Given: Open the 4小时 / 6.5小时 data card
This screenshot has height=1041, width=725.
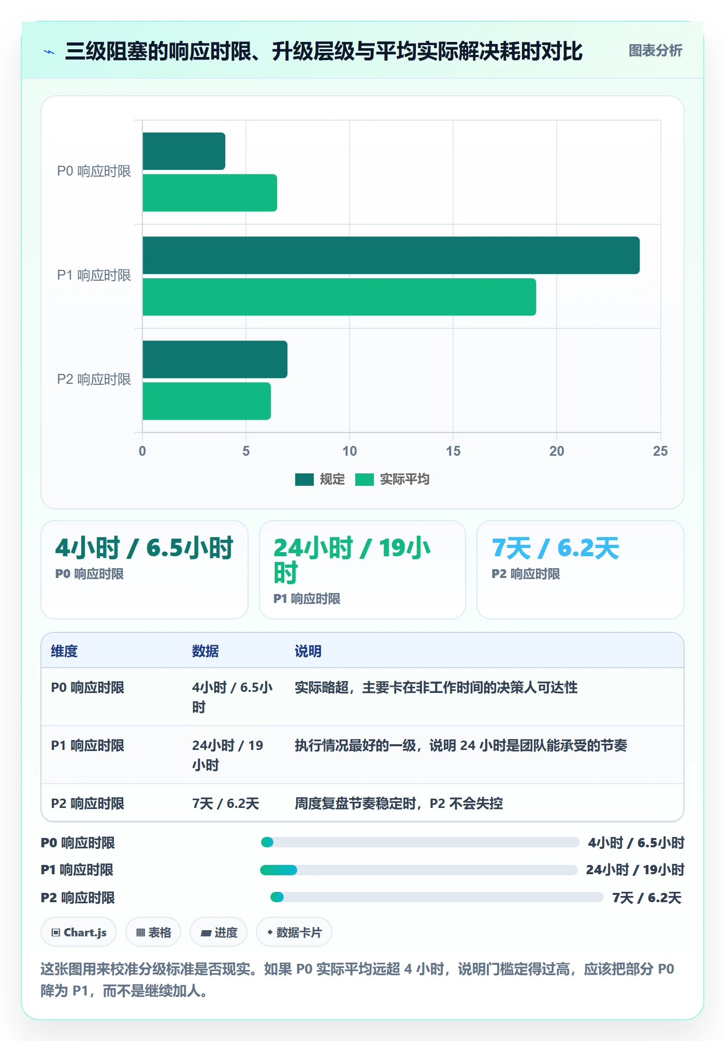Looking at the screenshot, I should [144, 570].
